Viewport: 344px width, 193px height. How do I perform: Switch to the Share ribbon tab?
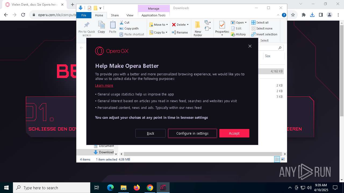tap(115, 15)
